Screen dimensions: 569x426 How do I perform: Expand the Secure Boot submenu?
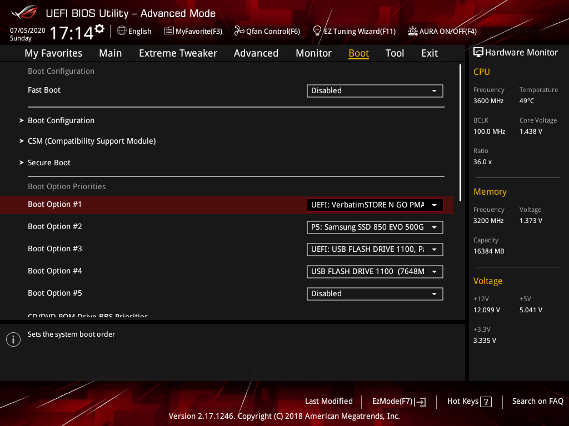click(x=49, y=163)
